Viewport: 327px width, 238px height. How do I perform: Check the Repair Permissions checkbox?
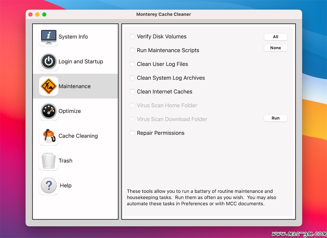(132, 133)
